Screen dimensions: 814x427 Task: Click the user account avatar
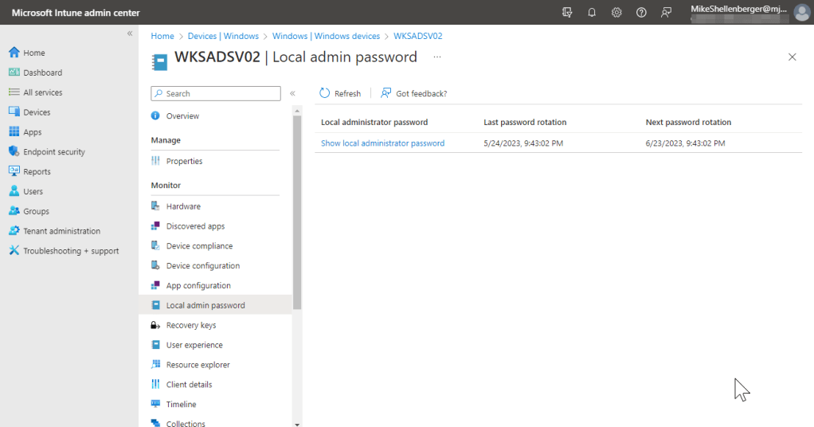801,13
